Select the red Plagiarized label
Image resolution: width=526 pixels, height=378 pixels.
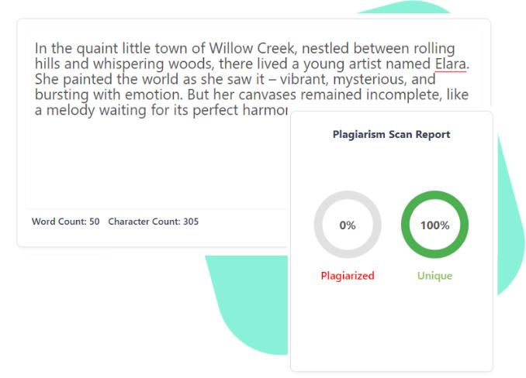click(347, 276)
